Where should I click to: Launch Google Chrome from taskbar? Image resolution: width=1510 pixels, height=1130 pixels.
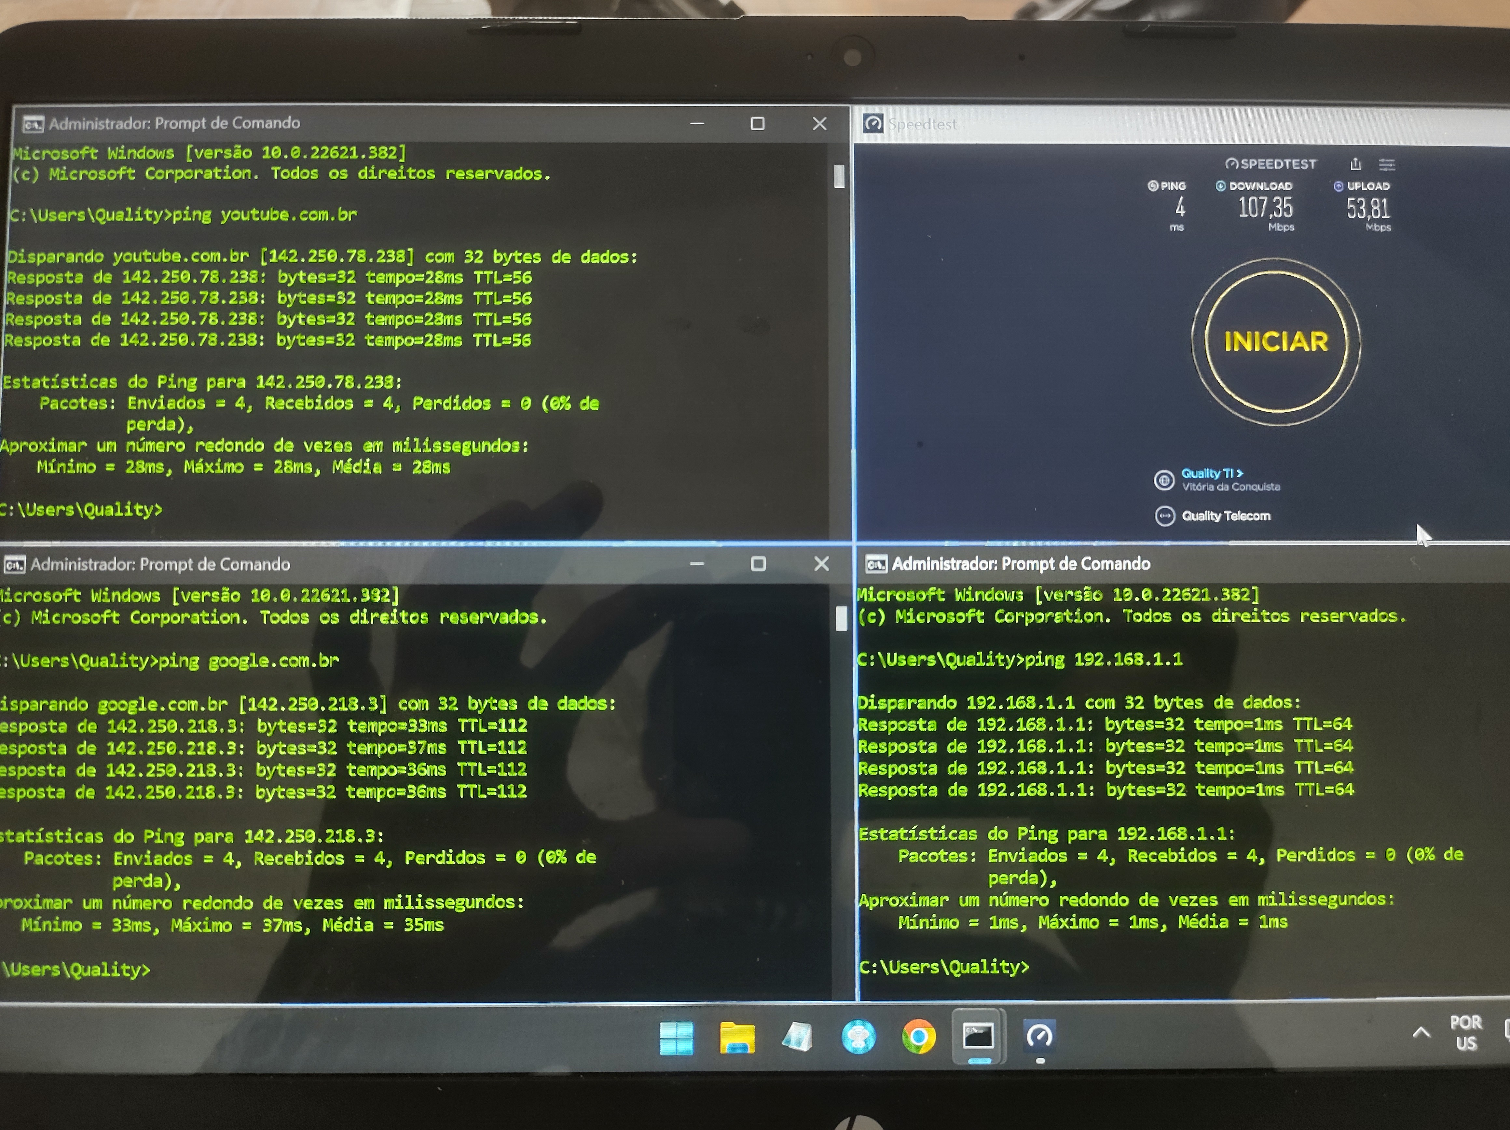(919, 1037)
